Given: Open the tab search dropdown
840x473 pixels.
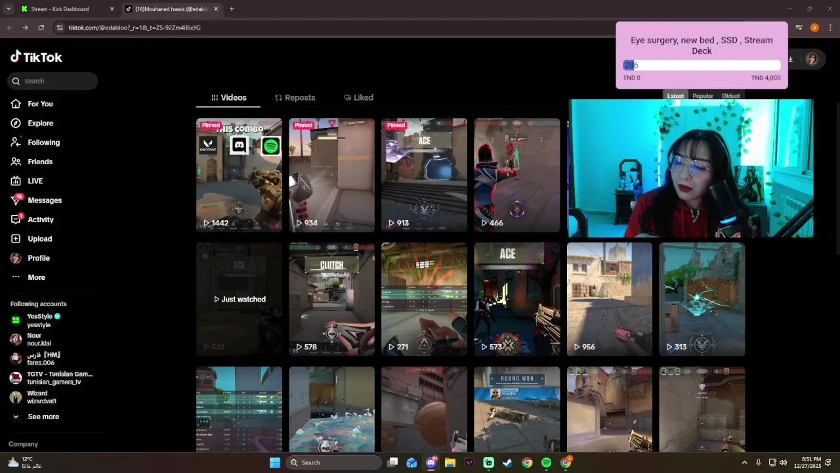Looking at the screenshot, I should pyautogui.click(x=8, y=9).
